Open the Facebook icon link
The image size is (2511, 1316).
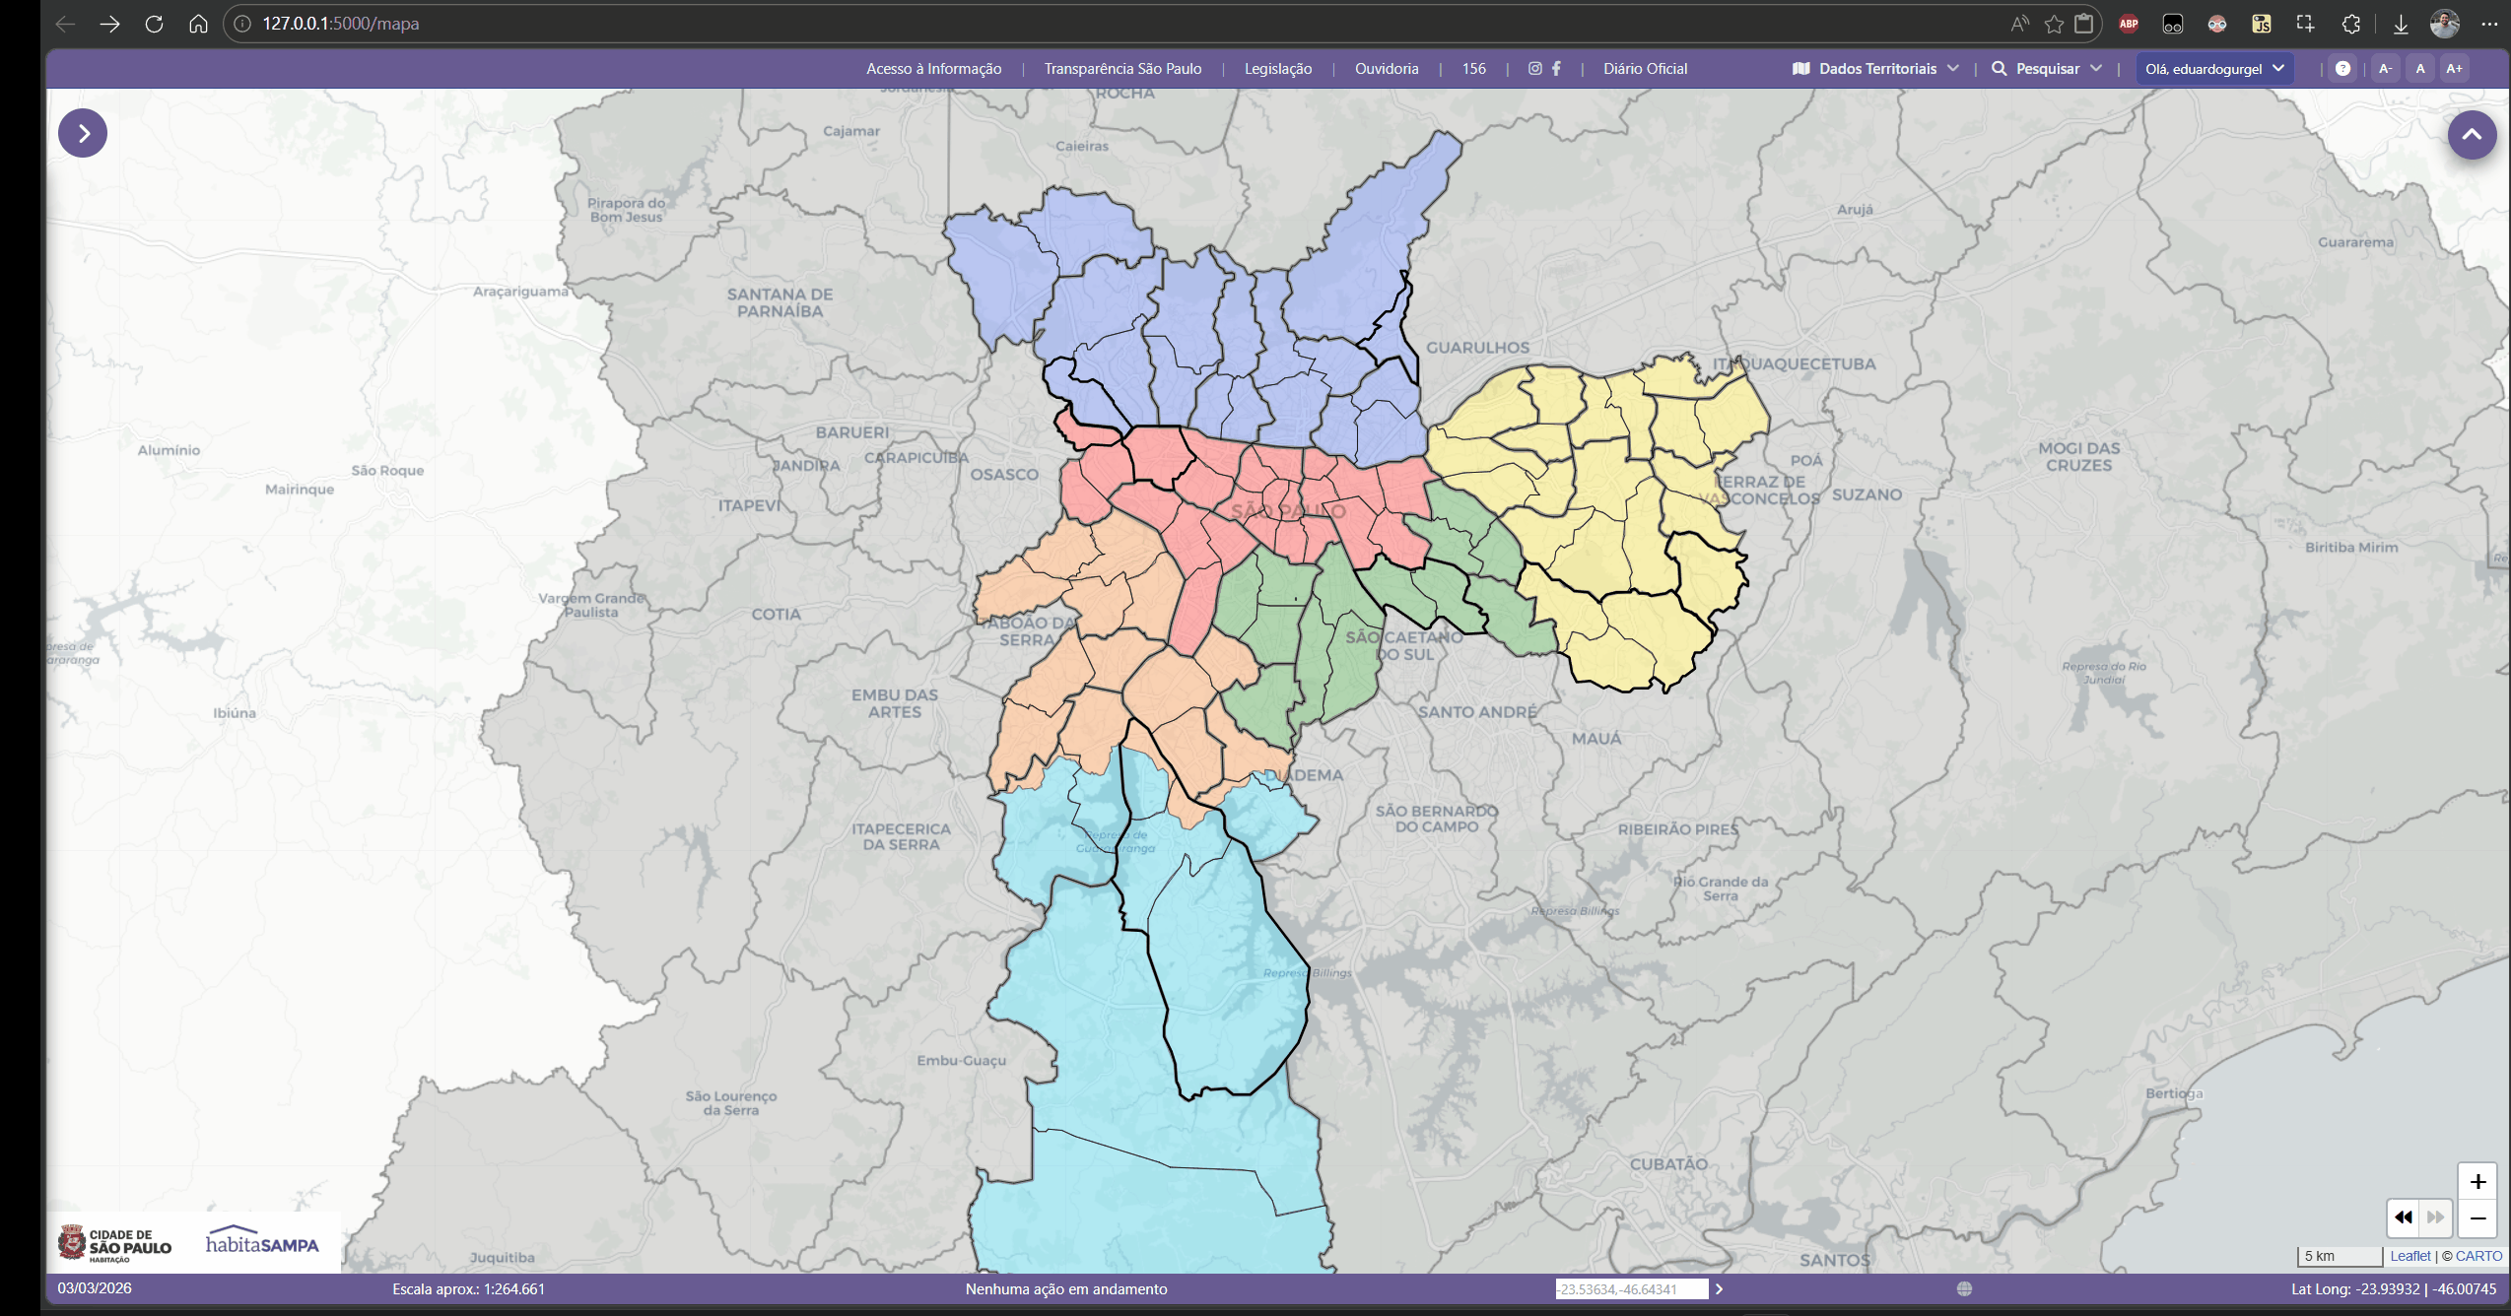(x=1556, y=69)
